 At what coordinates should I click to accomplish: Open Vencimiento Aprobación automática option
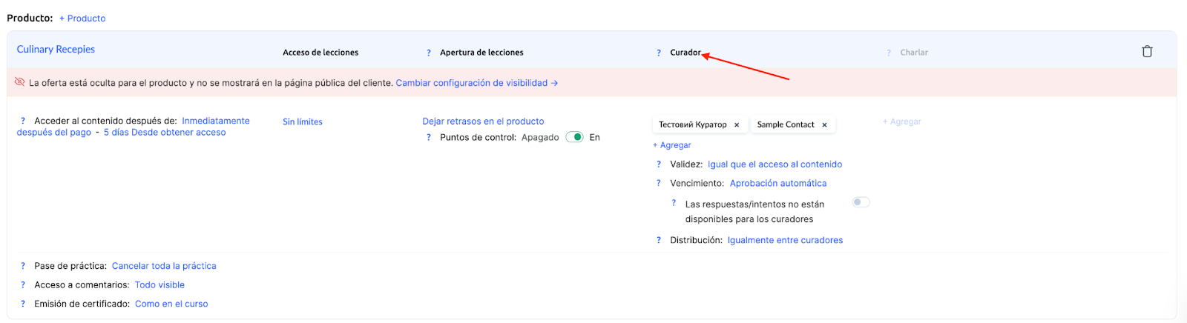[x=777, y=184]
